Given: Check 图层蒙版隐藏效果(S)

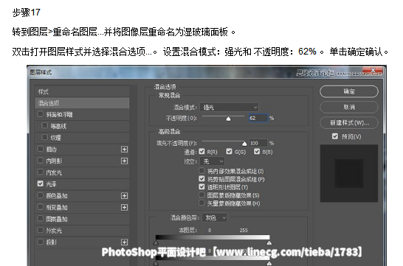Looking at the screenshot, I should (201, 195).
